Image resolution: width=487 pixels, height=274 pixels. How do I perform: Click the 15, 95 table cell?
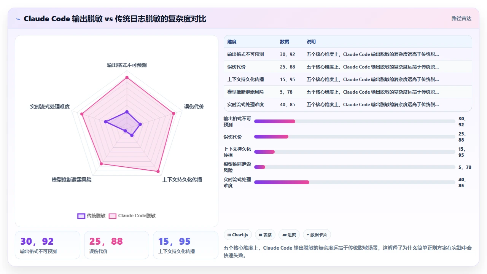(288, 80)
